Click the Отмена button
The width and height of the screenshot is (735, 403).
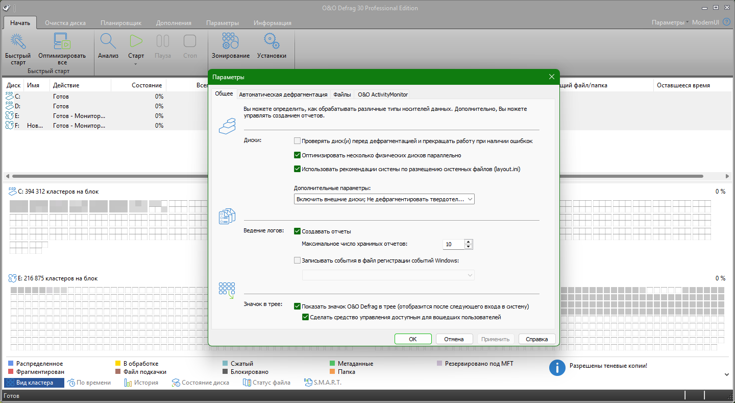pyautogui.click(x=453, y=339)
